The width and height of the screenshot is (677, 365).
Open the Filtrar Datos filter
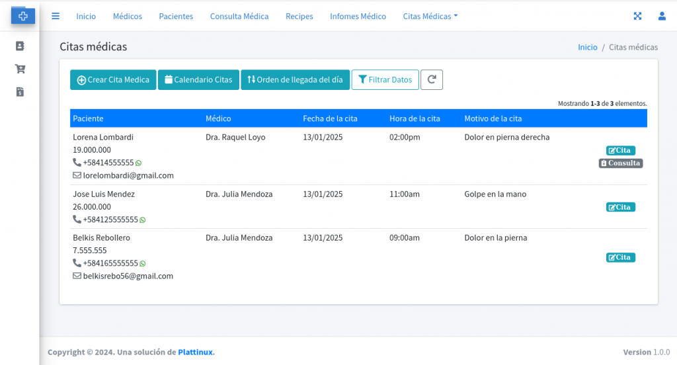(x=385, y=80)
